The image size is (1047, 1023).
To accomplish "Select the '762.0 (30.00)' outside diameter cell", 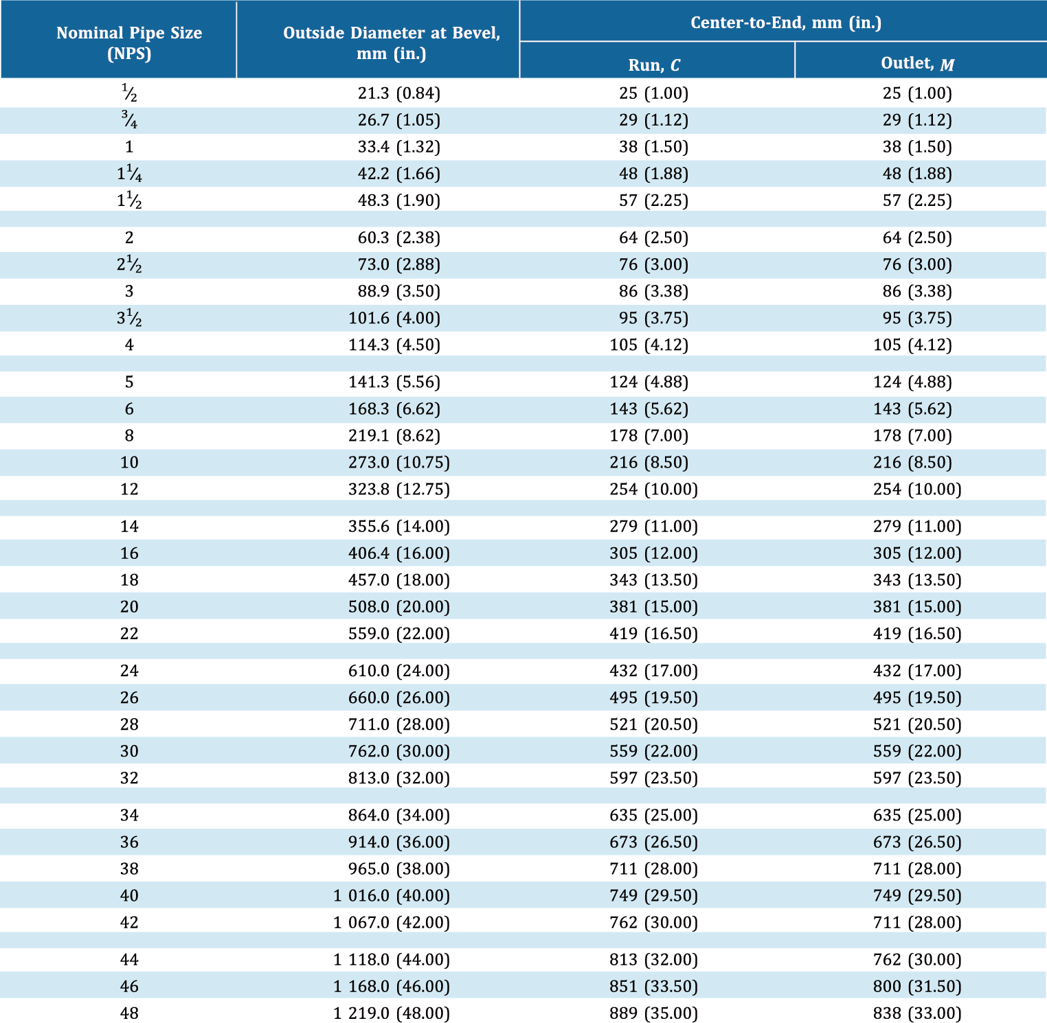I will pyautogui.click(x=399, y=750).
